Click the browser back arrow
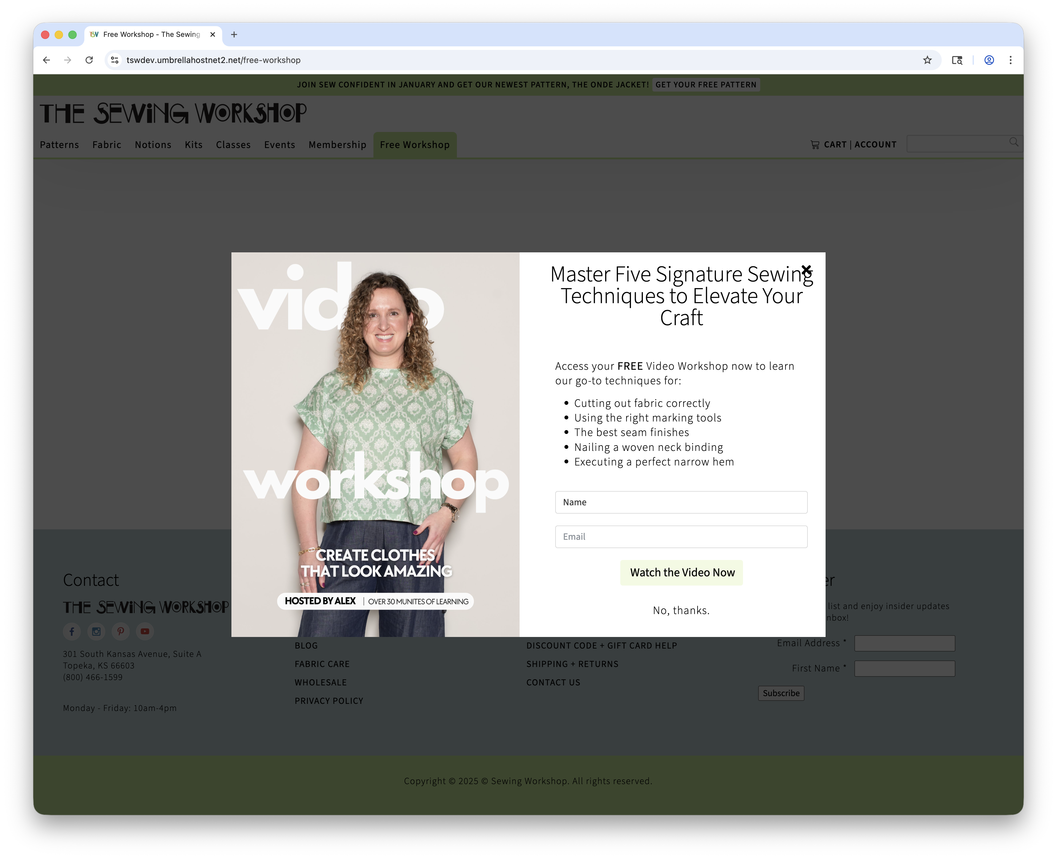This screenshot has width=1057, height=859. pos(47,60)
